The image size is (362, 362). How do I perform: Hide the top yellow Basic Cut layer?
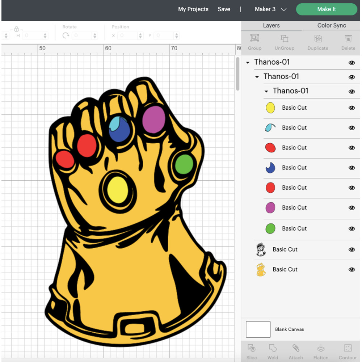(x=352, y=108)
